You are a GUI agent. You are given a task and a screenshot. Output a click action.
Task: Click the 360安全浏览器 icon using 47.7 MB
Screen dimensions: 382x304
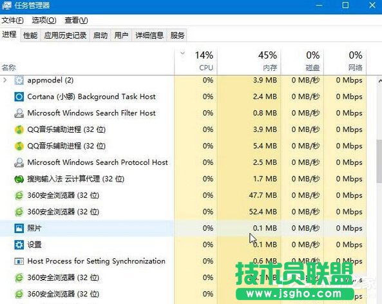[19, 195]
